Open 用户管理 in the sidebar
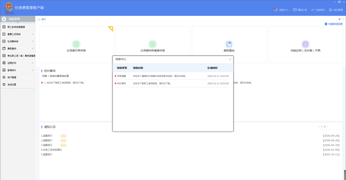The image size is (346, 180). 18,77
